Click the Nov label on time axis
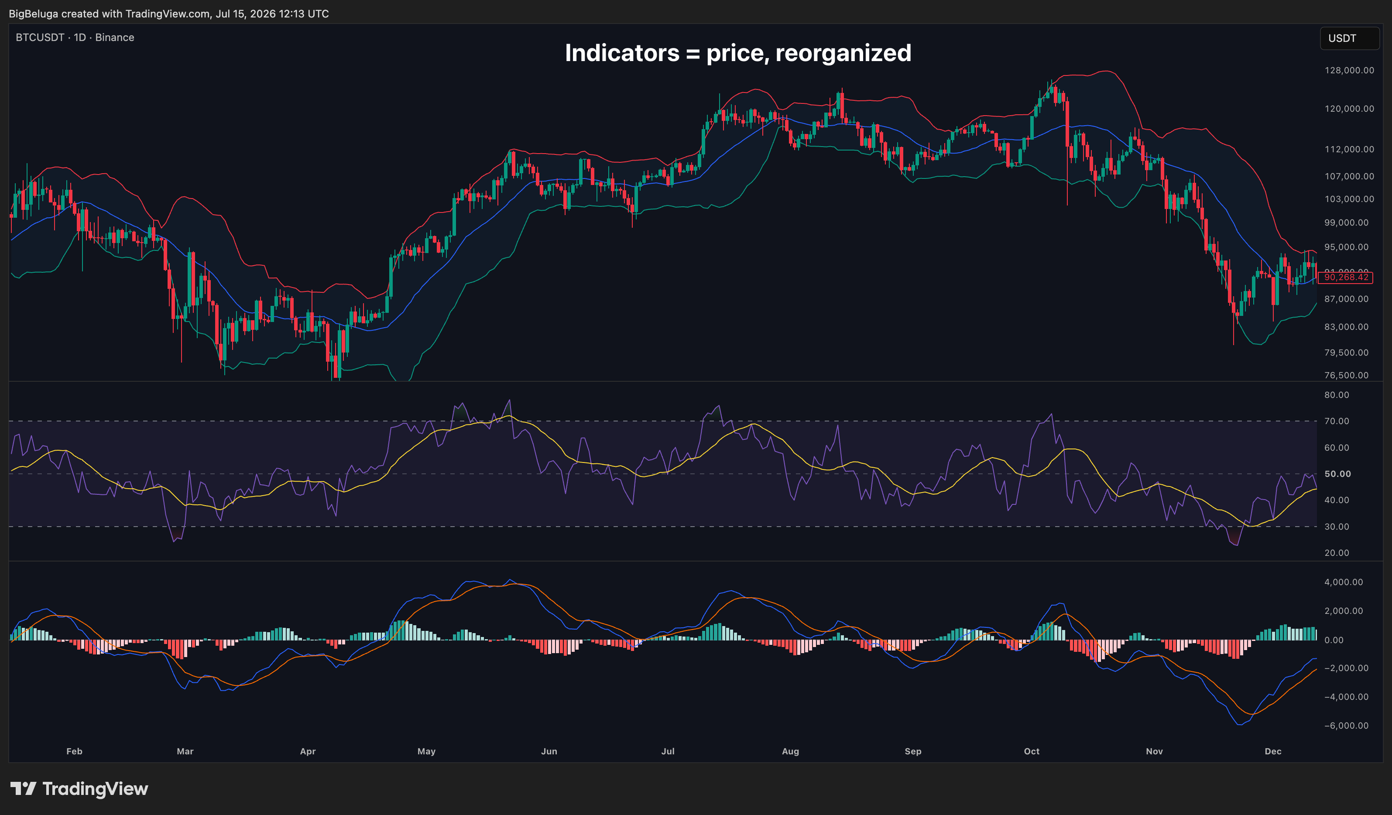This screenshot has height=815, width=1392. (1155, 751)
